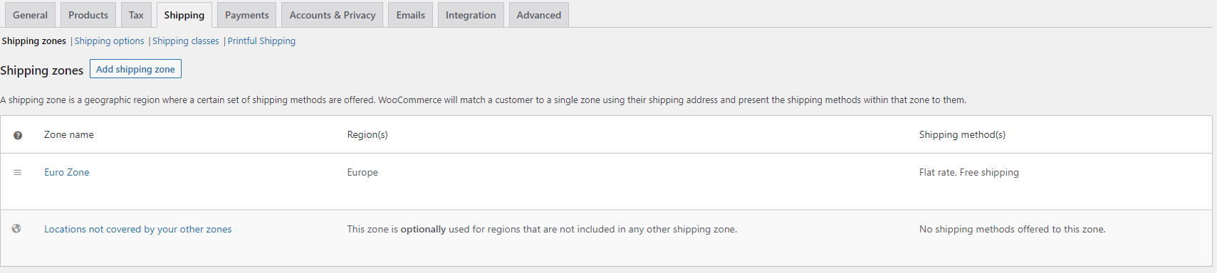Click the help question mark icon

pos(18,135)
